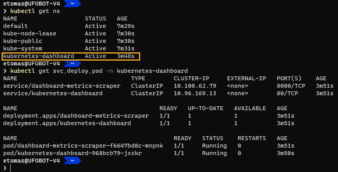Click the kube-public namespace entry
Viewport: 338px width, 172px height.
tap(23, 41)
